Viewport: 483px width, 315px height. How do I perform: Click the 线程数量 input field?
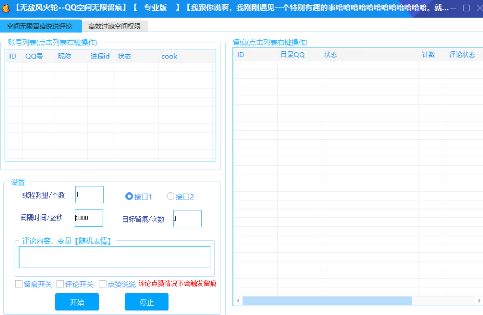pos(89,195)
